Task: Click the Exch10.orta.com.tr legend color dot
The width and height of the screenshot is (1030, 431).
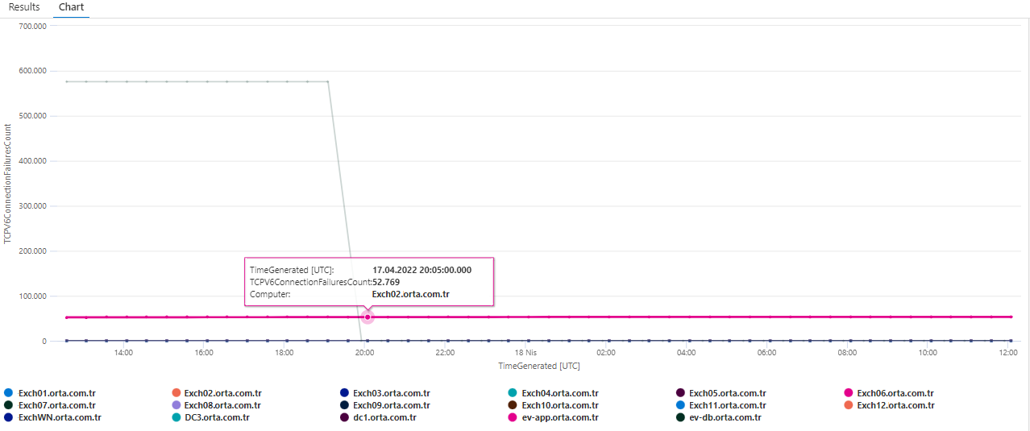Action: point(513,405)
